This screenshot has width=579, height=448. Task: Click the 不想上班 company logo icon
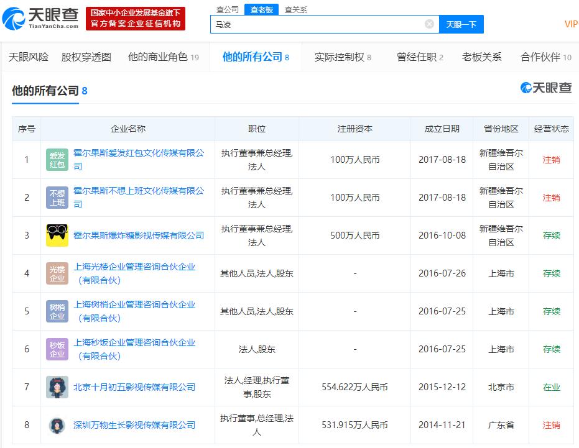[x=57, y=197]
